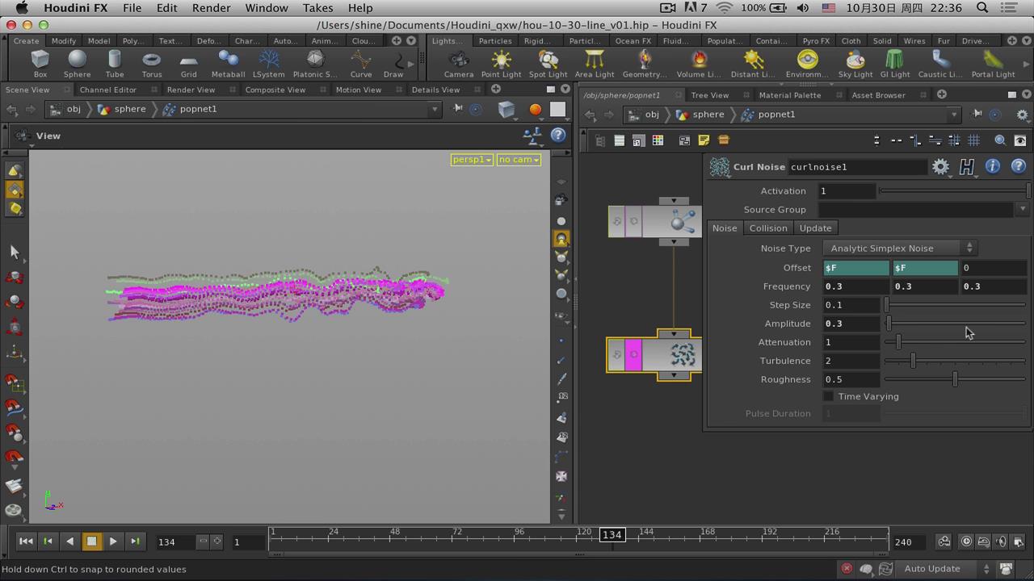Click the Portal Light shelf tool

[x=993, y=63]
